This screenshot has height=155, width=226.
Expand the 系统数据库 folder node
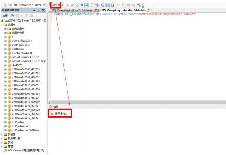[x=5, y=29]
